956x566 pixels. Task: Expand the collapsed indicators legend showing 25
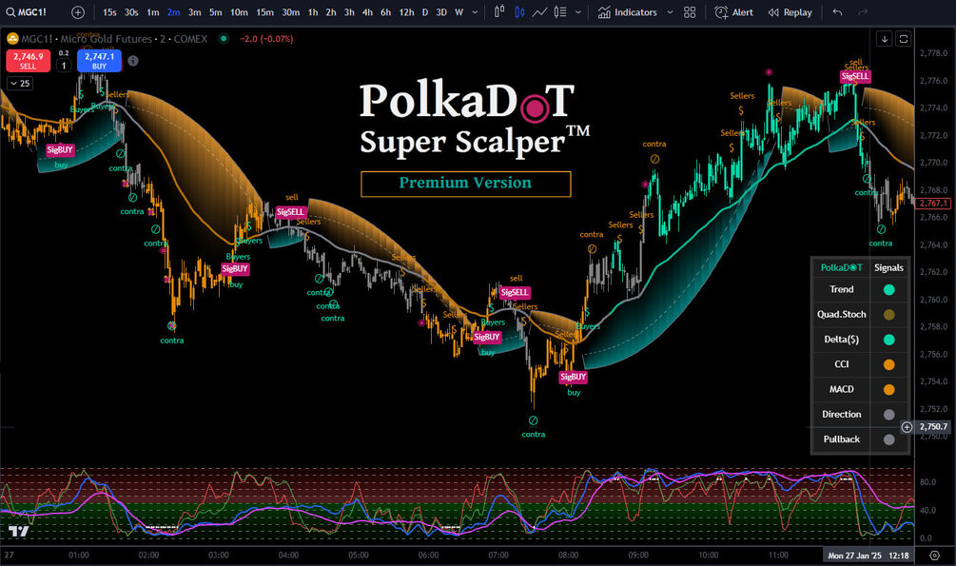coord(20,84)
